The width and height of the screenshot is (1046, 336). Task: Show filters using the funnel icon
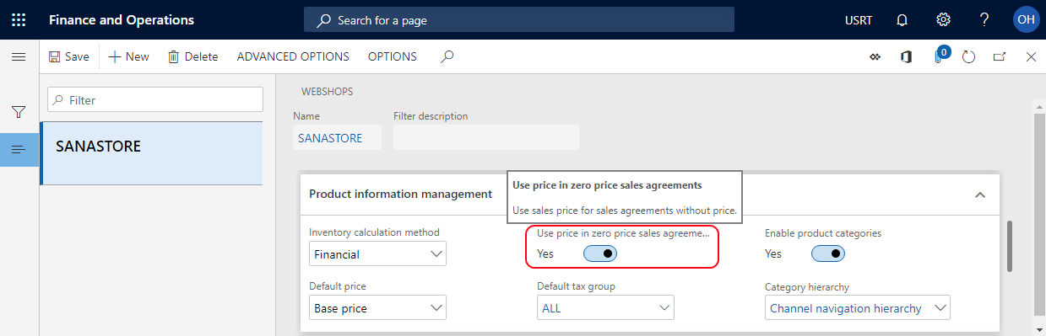pos(19,112)
